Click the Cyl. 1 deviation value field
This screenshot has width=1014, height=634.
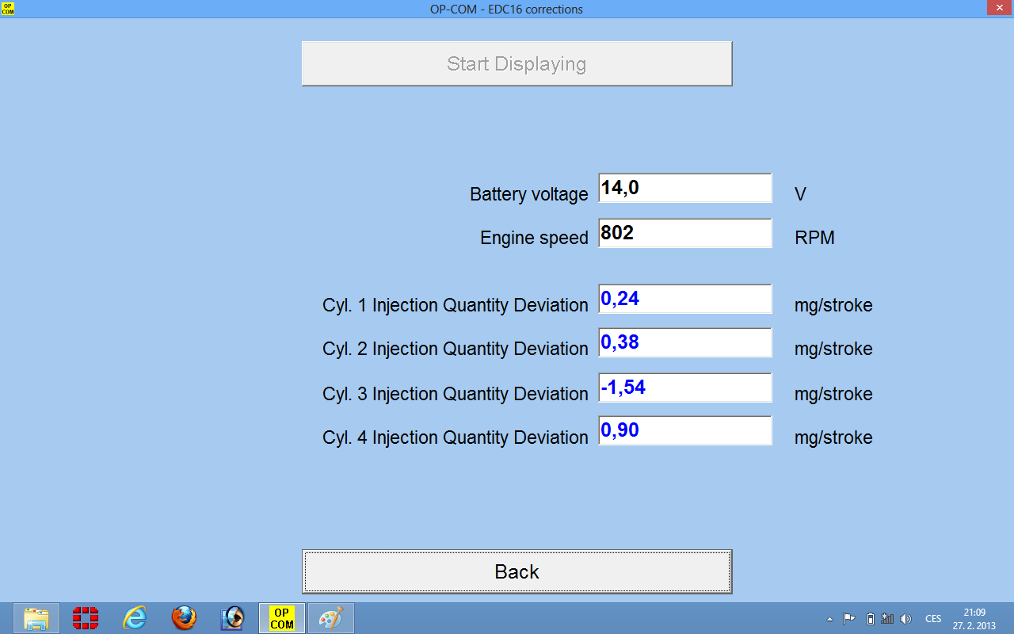[x=685, y=299]
